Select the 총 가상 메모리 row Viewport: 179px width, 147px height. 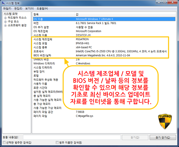pyautogui.click(x=104, y=104)
